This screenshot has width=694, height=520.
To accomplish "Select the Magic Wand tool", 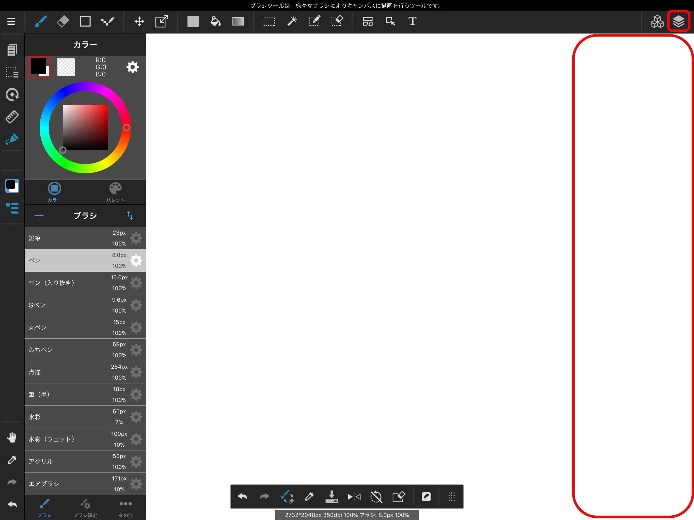I will (x=292, y=21).
